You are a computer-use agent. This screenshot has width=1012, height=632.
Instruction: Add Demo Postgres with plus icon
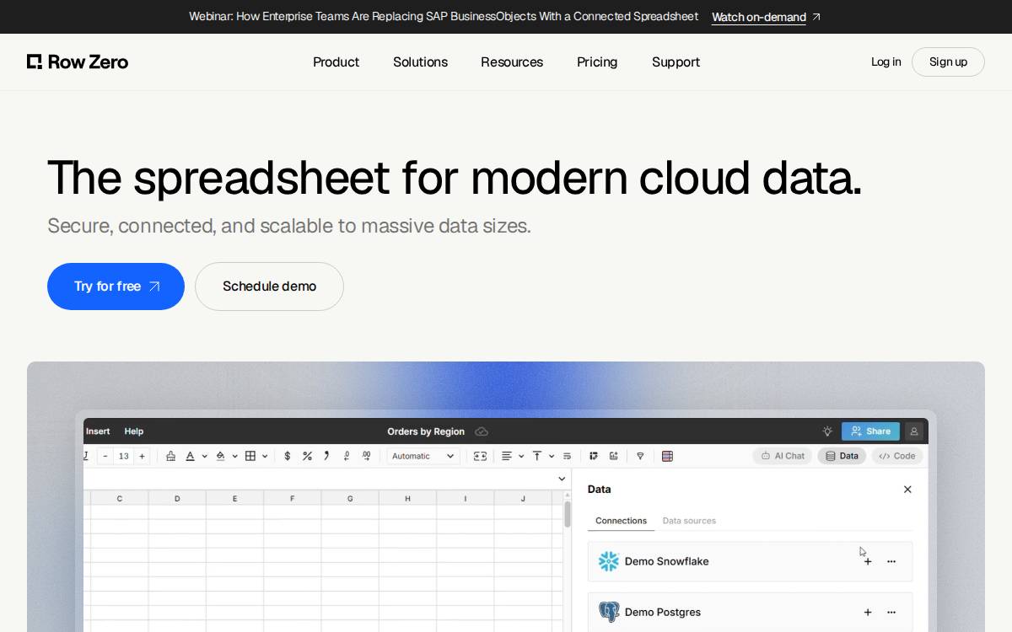(x=868, y=613)
